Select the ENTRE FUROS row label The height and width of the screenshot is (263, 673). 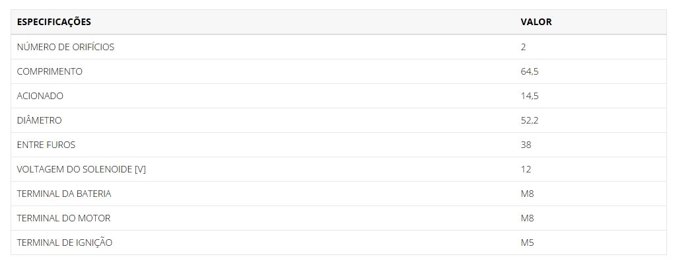(46, 145)
